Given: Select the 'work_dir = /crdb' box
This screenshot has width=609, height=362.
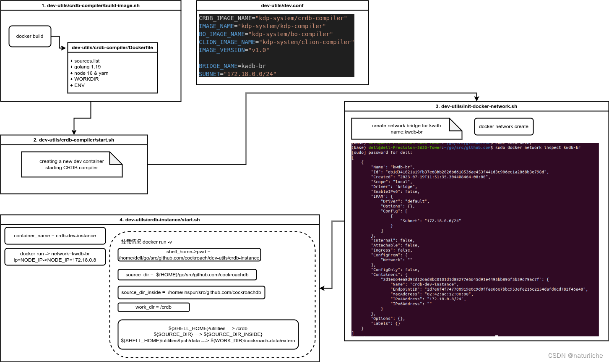Looking at the screenshot, I should pyautogui.click(x=154, y=307).
